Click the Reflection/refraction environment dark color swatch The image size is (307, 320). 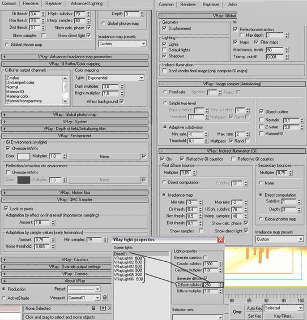[24, 180]
